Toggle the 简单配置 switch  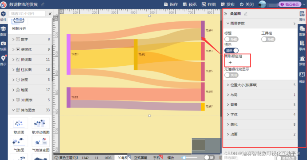(x=286, y=158)
